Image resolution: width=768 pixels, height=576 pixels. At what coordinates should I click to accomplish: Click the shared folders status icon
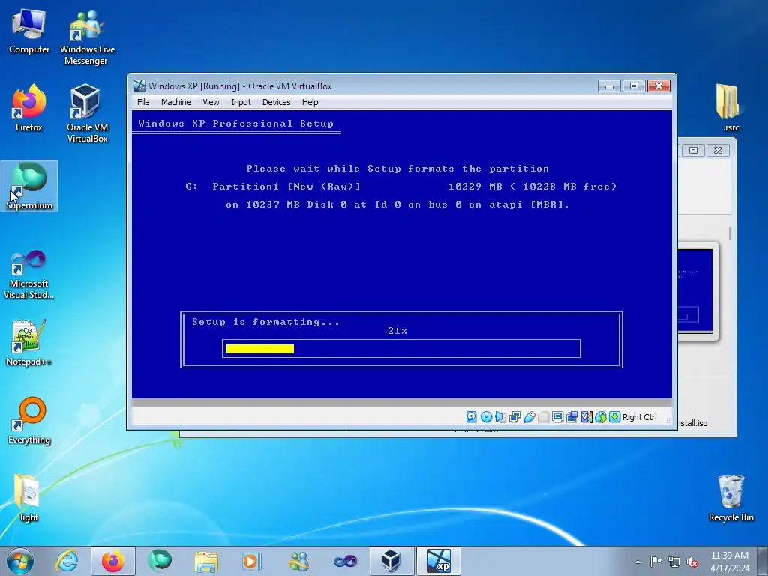[543, 417]
